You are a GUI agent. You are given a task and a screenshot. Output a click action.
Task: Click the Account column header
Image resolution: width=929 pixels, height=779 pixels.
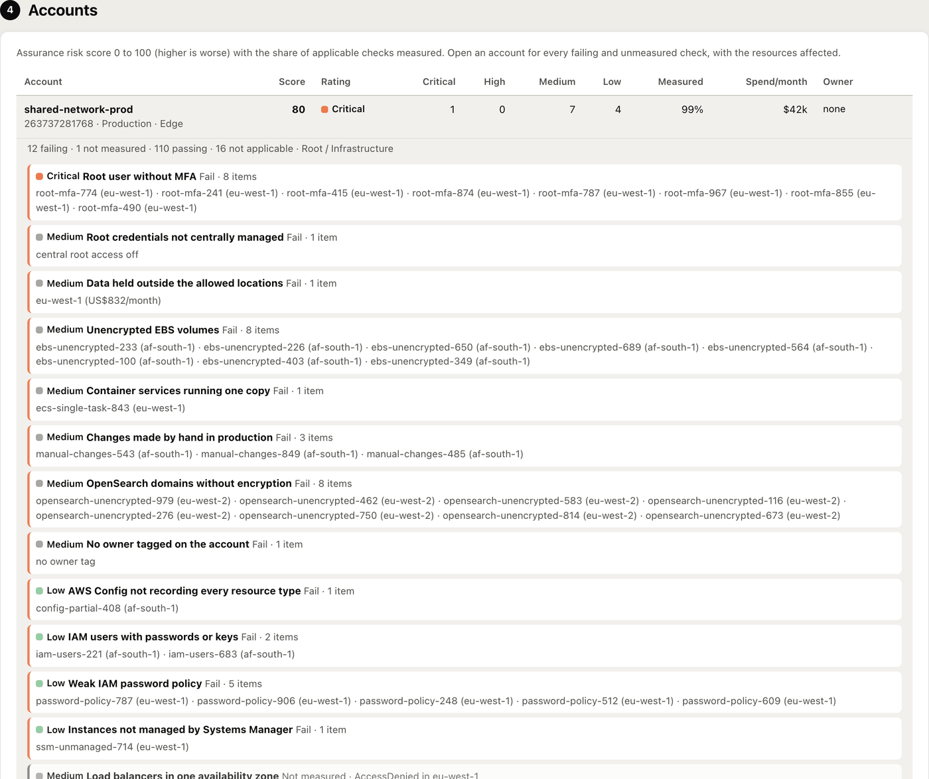tap(43, 82)
